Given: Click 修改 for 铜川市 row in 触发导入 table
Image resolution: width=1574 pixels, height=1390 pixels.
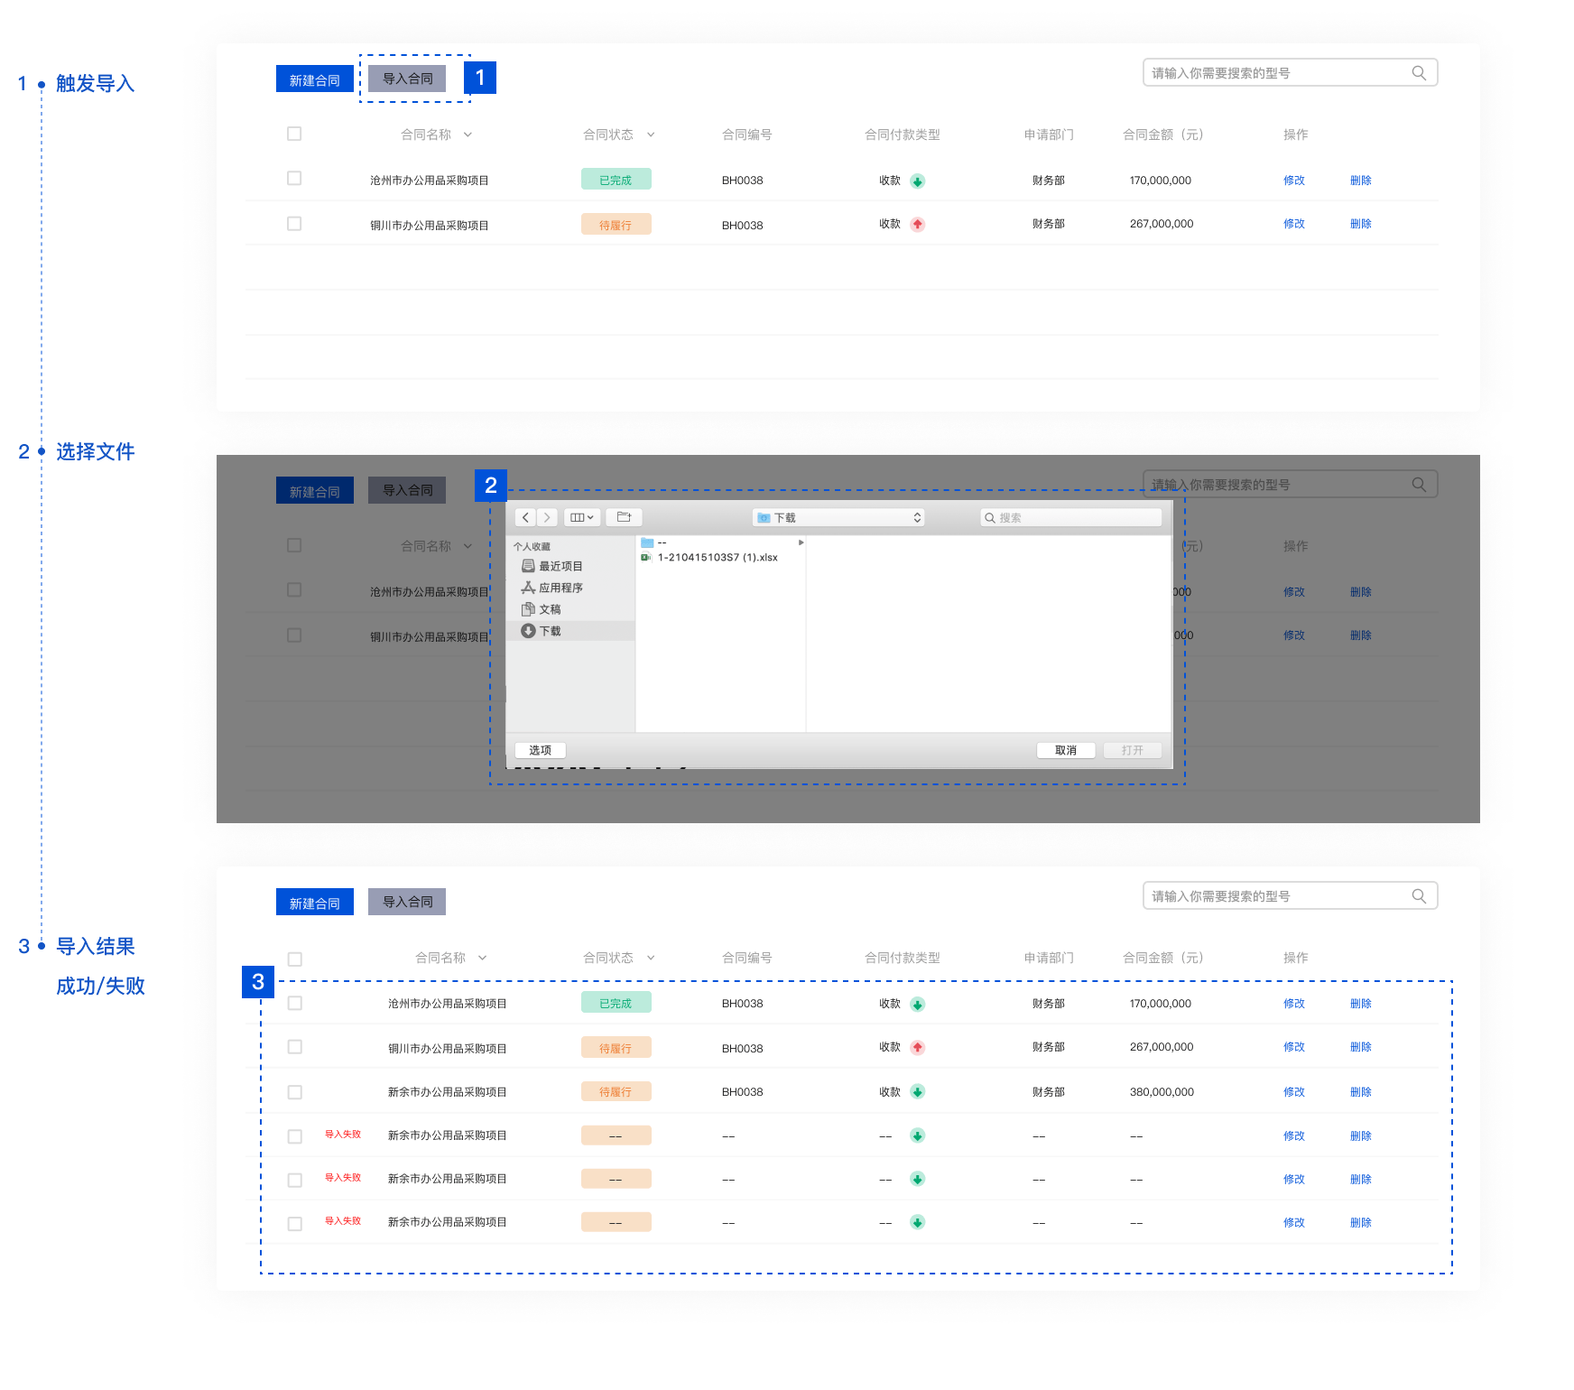Looking at the screenshot, I should [1294, 224].
